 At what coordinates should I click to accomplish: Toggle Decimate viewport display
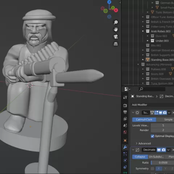pos(159,150)
